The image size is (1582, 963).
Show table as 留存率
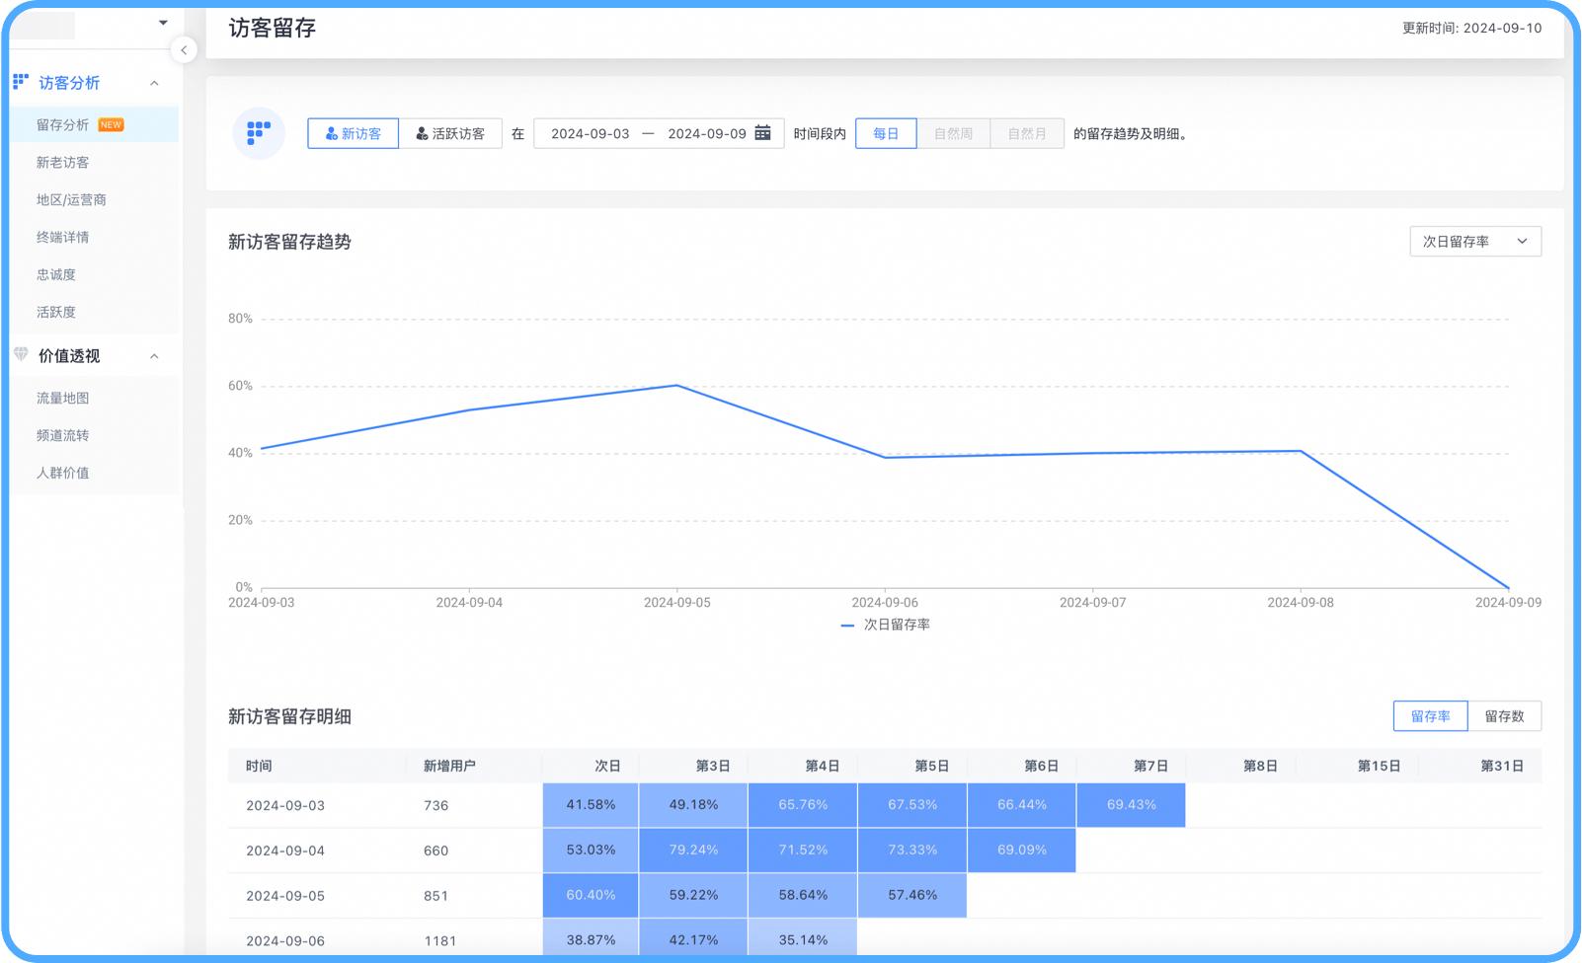coord(1430,716)
